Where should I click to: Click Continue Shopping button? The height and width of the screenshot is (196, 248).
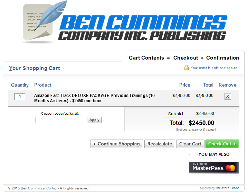pyautogui.click(x=116, y=144)
